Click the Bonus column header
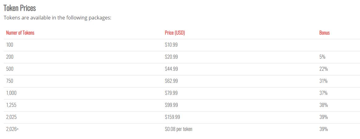The image size is (360, 139). [324, 33]
